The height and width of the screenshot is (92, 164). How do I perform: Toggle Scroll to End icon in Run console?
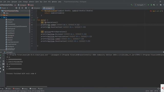click(x=3, y=64)
